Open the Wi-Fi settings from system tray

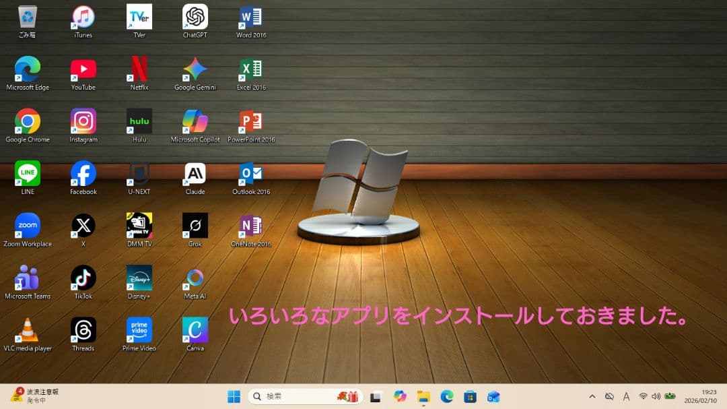643,396
